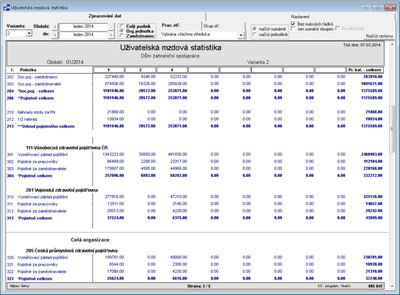
Task: Click the plus button beside the střediska field
Action: click(241, 35)
